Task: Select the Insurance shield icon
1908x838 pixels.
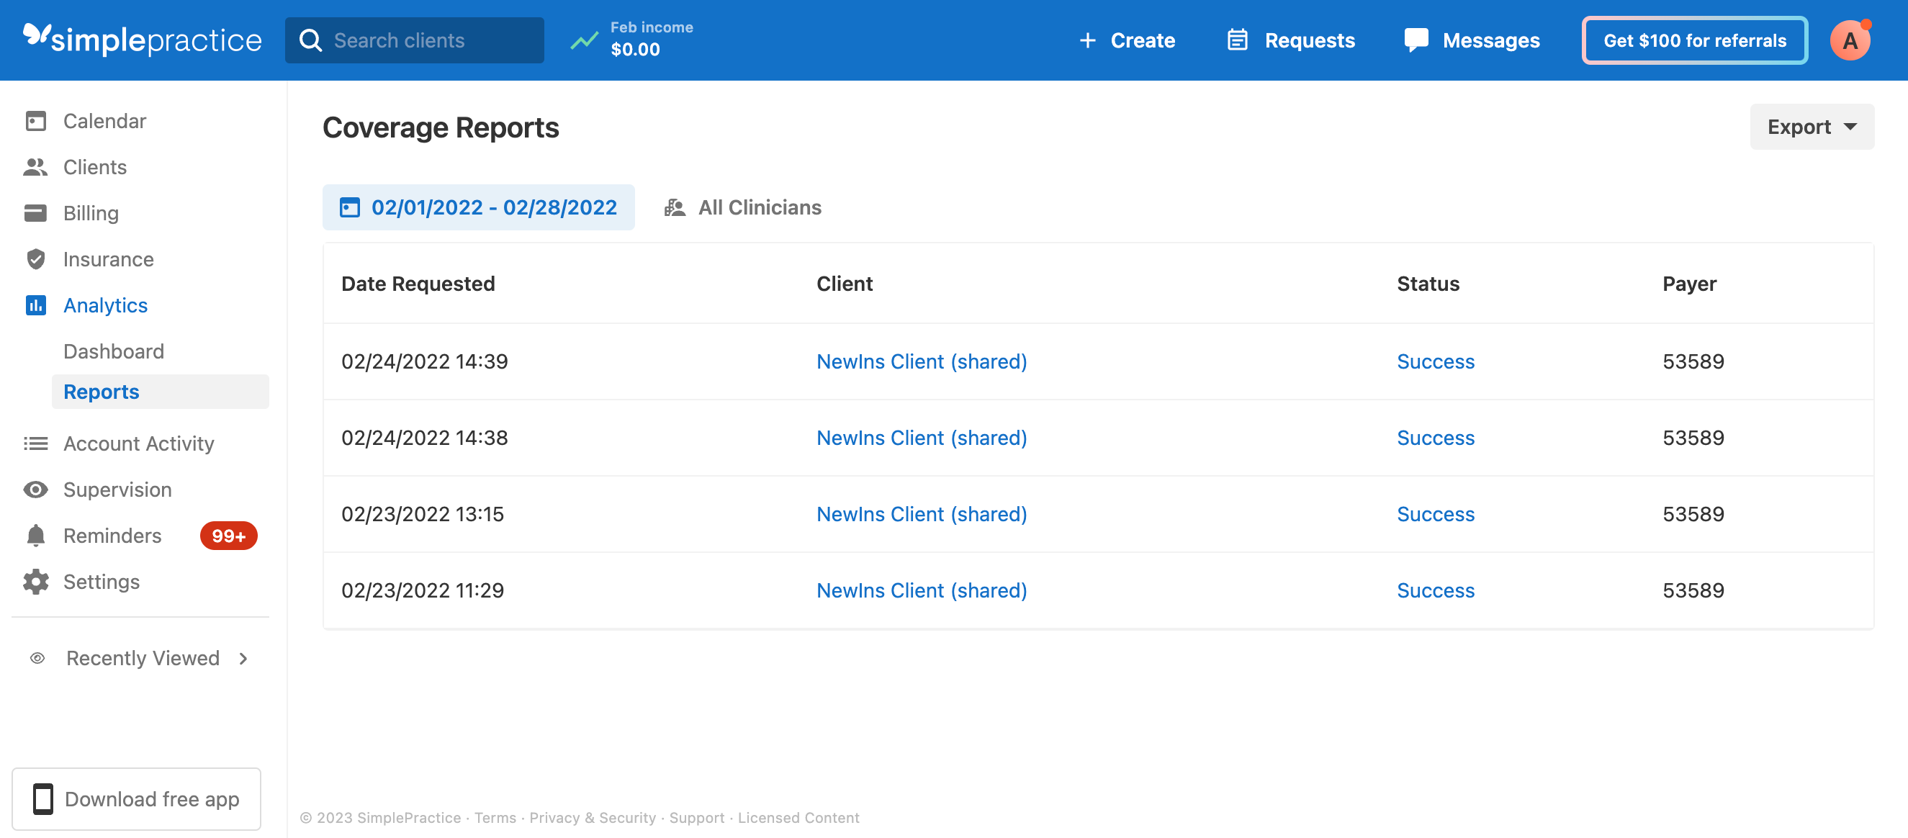Action: [x=35, y=259]
